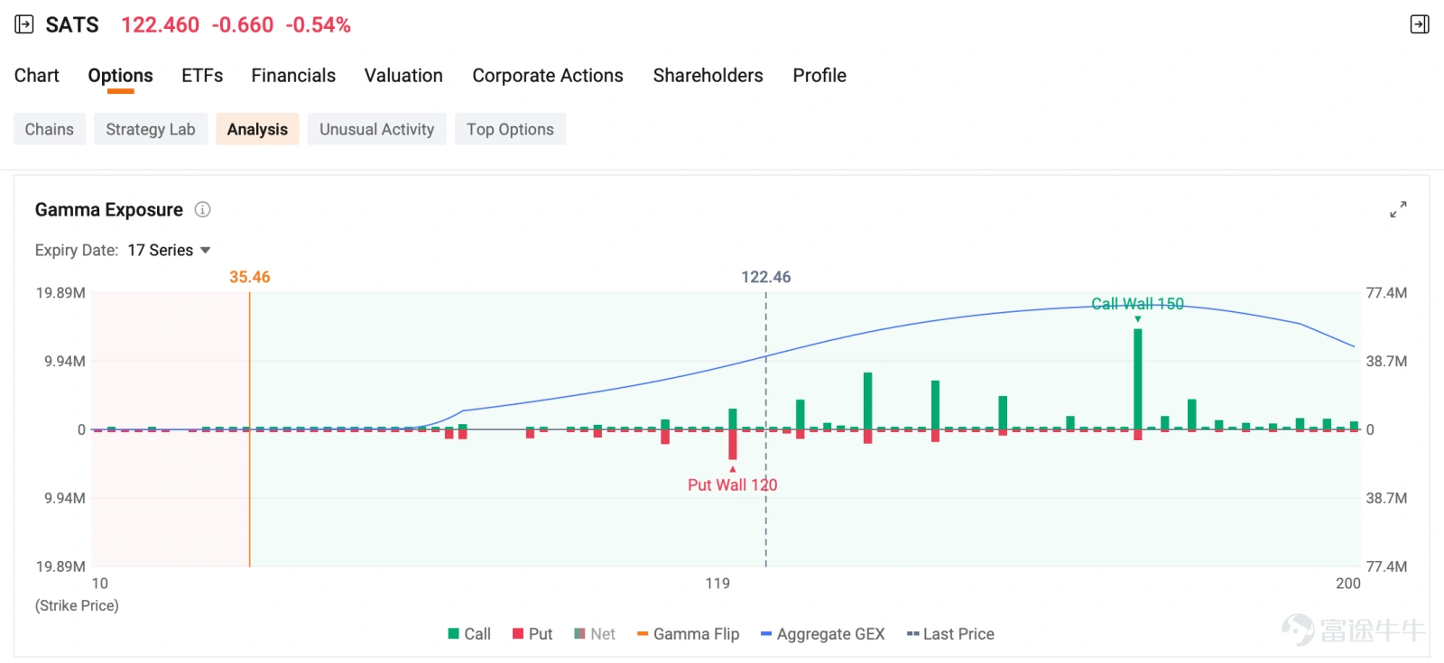Screen dimensions: 1444x663
Task: Open the Shareholders tab
Action: (708, 76)
